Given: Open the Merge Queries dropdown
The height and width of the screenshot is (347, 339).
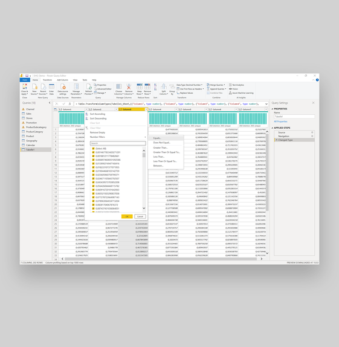Looking at the screenshot, I should 216,85.
